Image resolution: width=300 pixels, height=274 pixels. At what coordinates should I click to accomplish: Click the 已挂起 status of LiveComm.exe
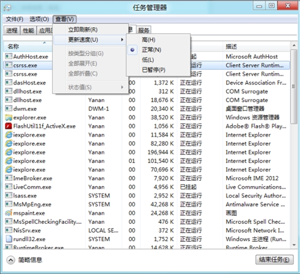pos(188,187)
